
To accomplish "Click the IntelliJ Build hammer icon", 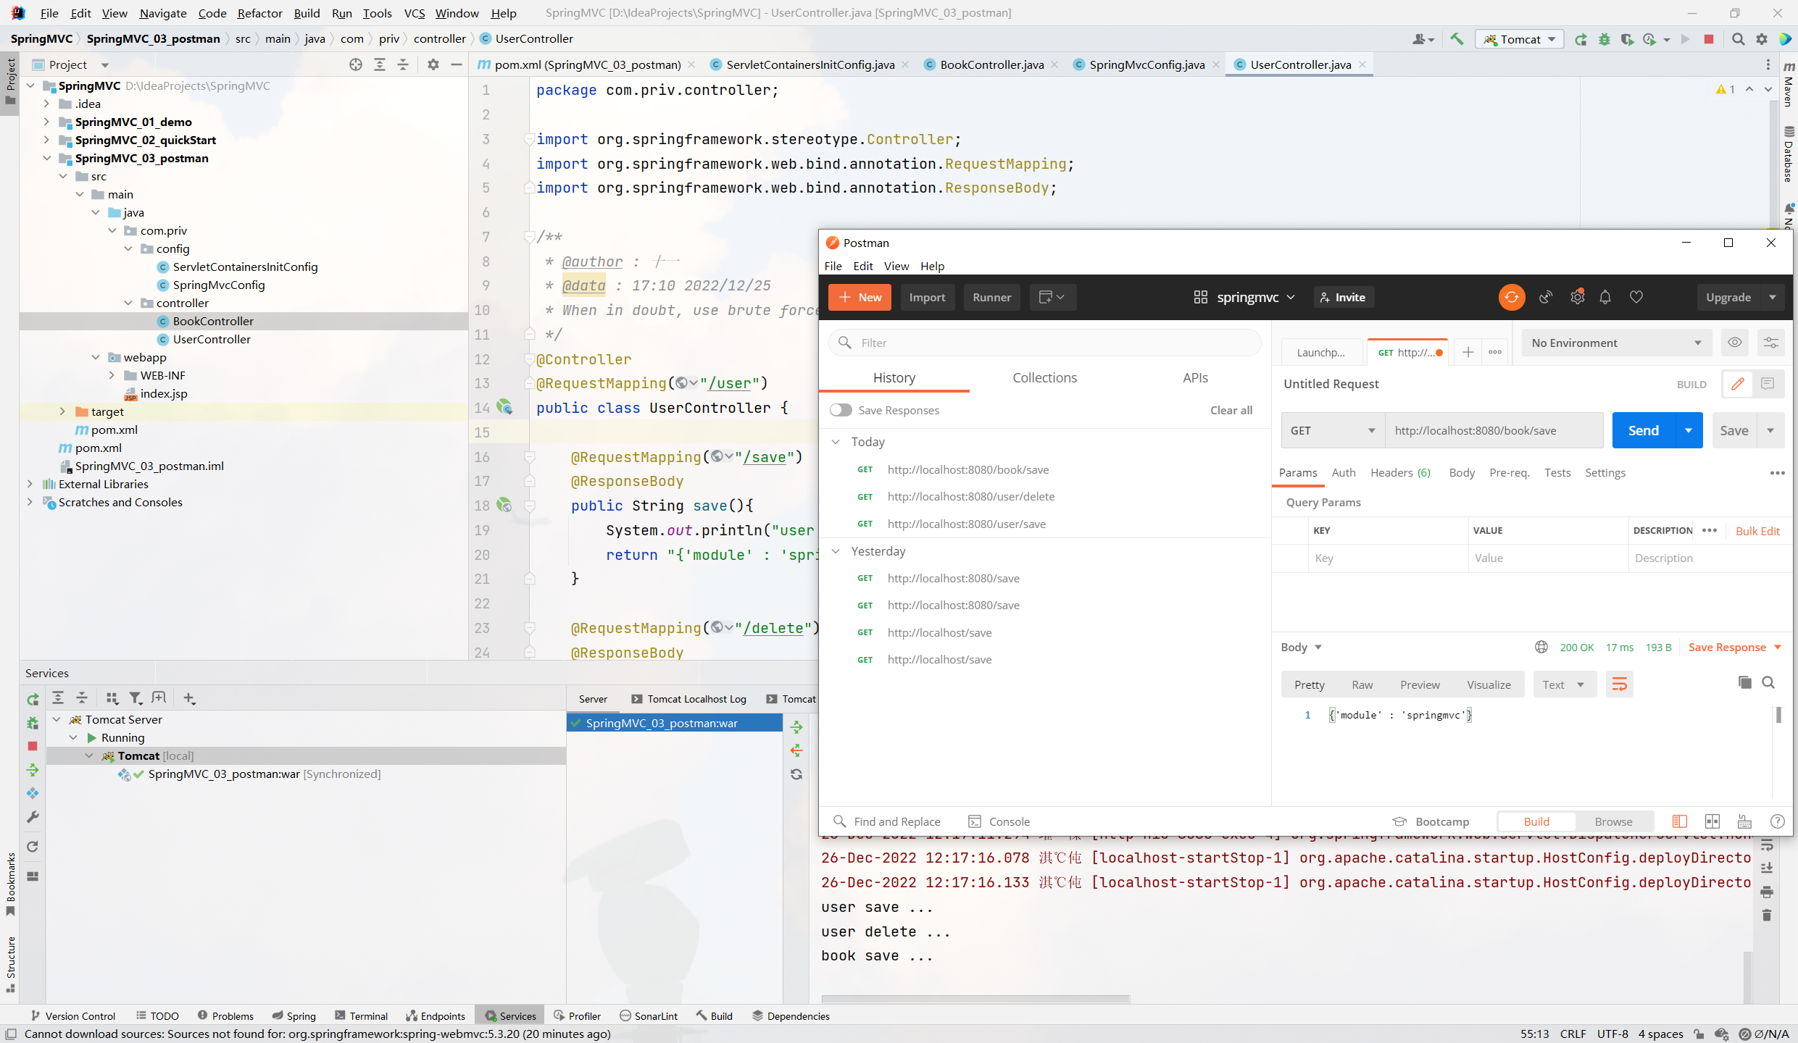I will tap(1456, 39).
